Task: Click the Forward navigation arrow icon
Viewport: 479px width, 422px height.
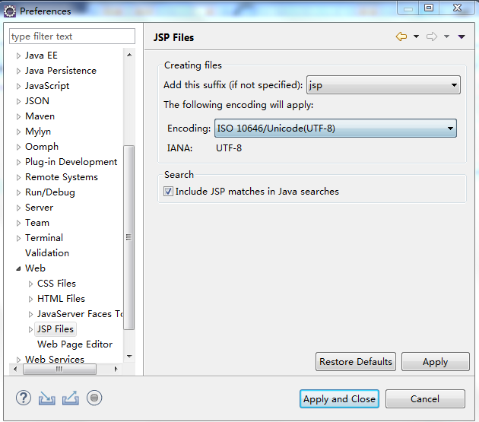Action: coord(432,36)
